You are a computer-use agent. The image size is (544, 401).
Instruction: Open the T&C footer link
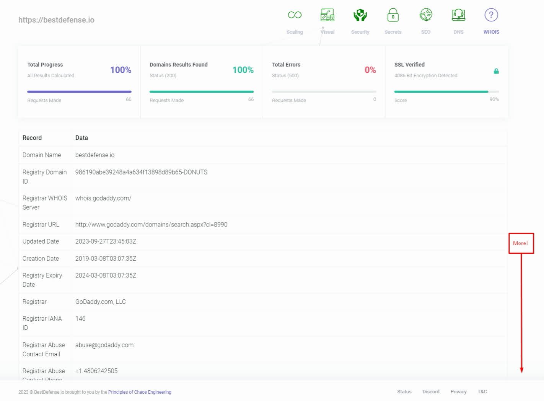pos(482,392)
